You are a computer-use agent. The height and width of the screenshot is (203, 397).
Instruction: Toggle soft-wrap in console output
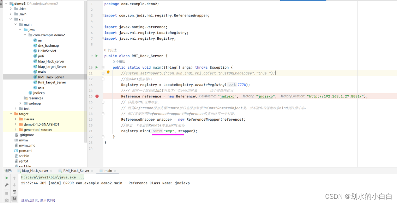[x=14, y=192]
